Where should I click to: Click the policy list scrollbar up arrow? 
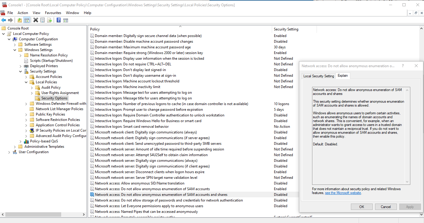pyautogui.click(x=421, y=28)
